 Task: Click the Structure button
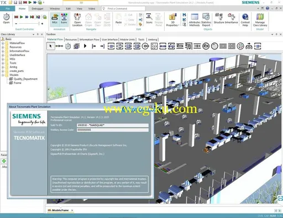click(x=219, y=19)
